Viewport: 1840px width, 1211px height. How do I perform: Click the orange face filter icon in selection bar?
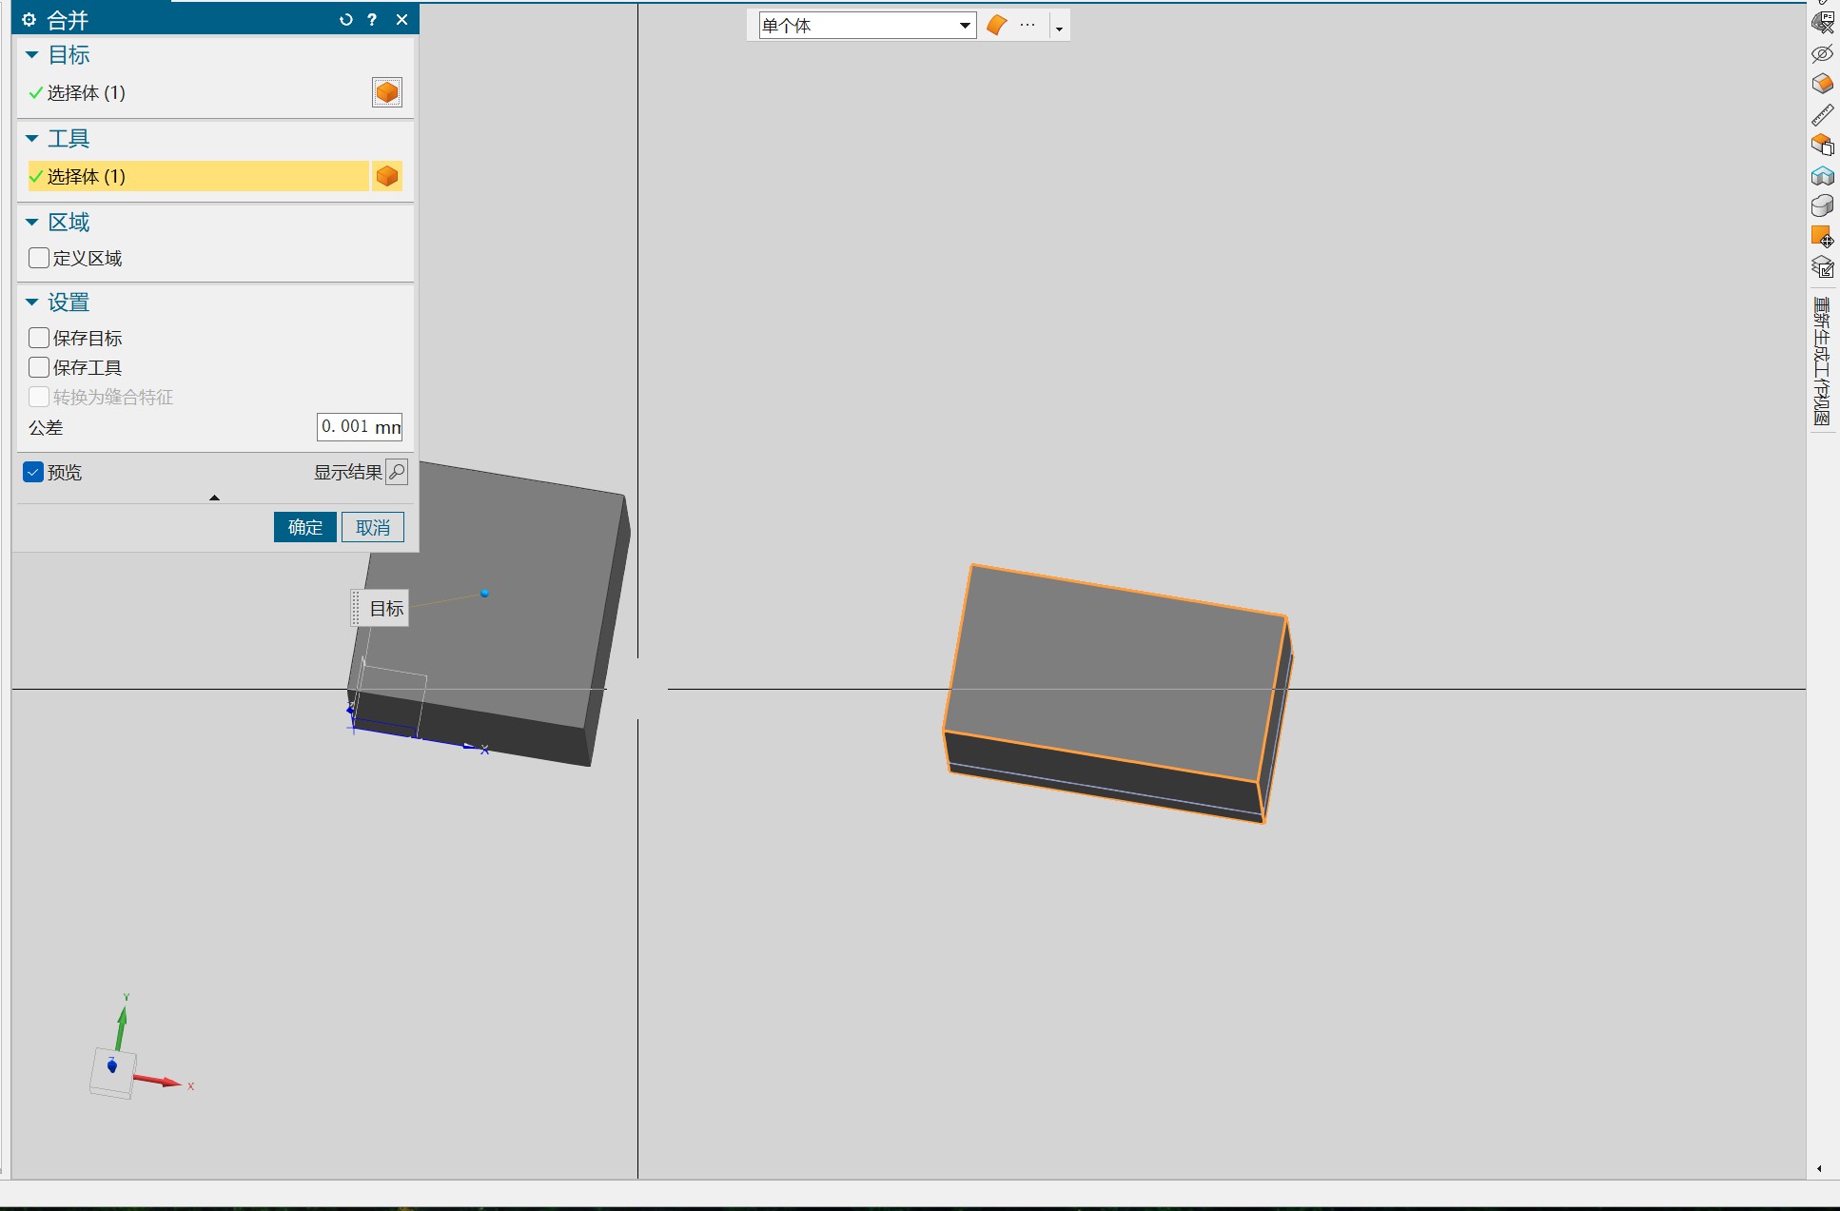[996, 26]
